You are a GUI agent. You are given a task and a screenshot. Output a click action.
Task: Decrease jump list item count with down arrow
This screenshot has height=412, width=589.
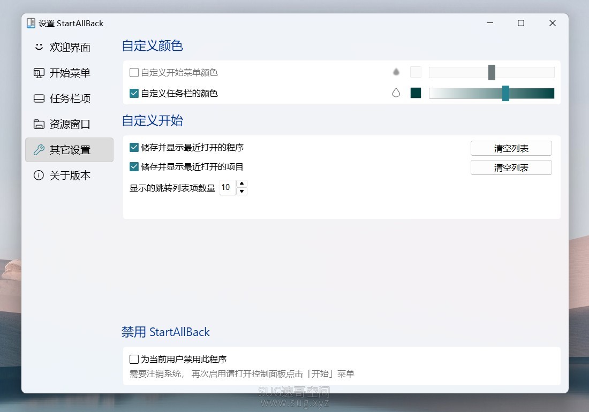tap(242, 192)
